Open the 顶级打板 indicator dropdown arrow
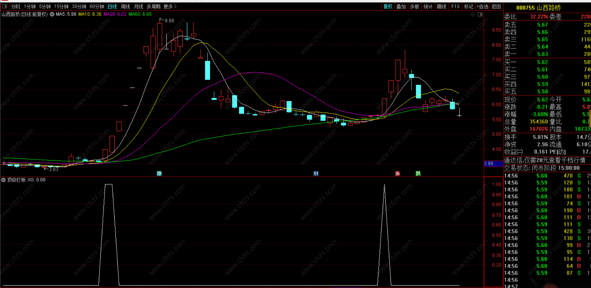Screen dimensions: 591x288 click(3, 180)
